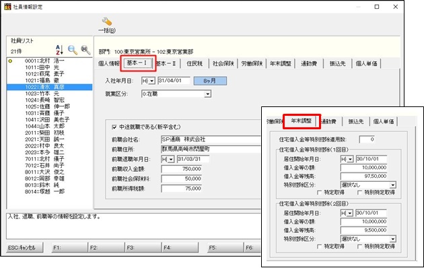Open the 一括 wrench tool
The image size is (424, 268).
pyautogui.click(x=107, y=25)
